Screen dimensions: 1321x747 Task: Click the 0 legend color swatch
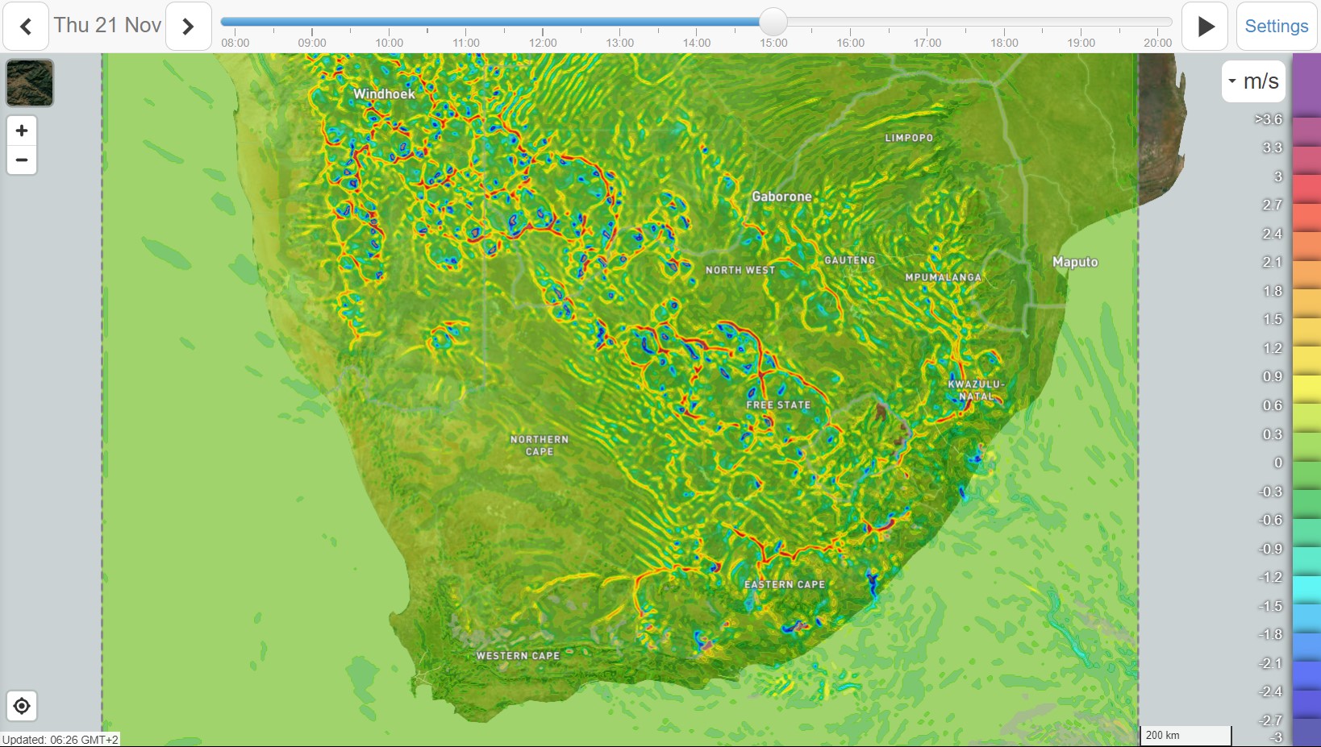pyautogui.click(x=1306, y=447)
